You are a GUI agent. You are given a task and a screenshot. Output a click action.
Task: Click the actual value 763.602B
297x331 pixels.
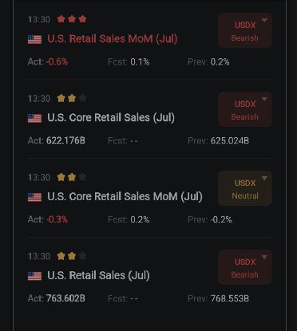65,298
